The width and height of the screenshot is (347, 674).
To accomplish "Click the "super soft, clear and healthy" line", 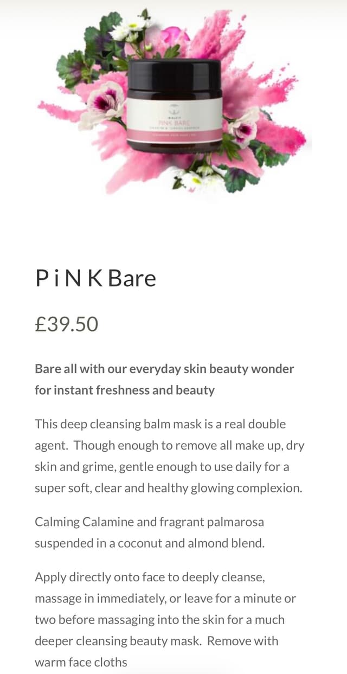I will (168, 487).
